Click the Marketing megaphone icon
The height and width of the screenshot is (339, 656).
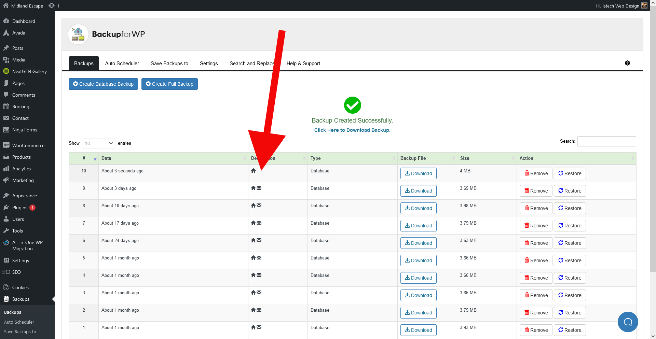[x=6, y=180]
